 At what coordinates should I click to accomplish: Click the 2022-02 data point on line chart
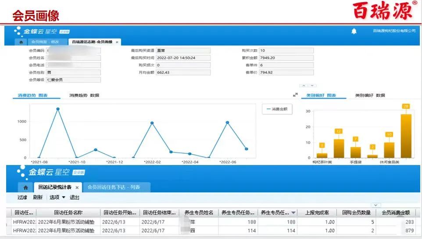point(152,123)
